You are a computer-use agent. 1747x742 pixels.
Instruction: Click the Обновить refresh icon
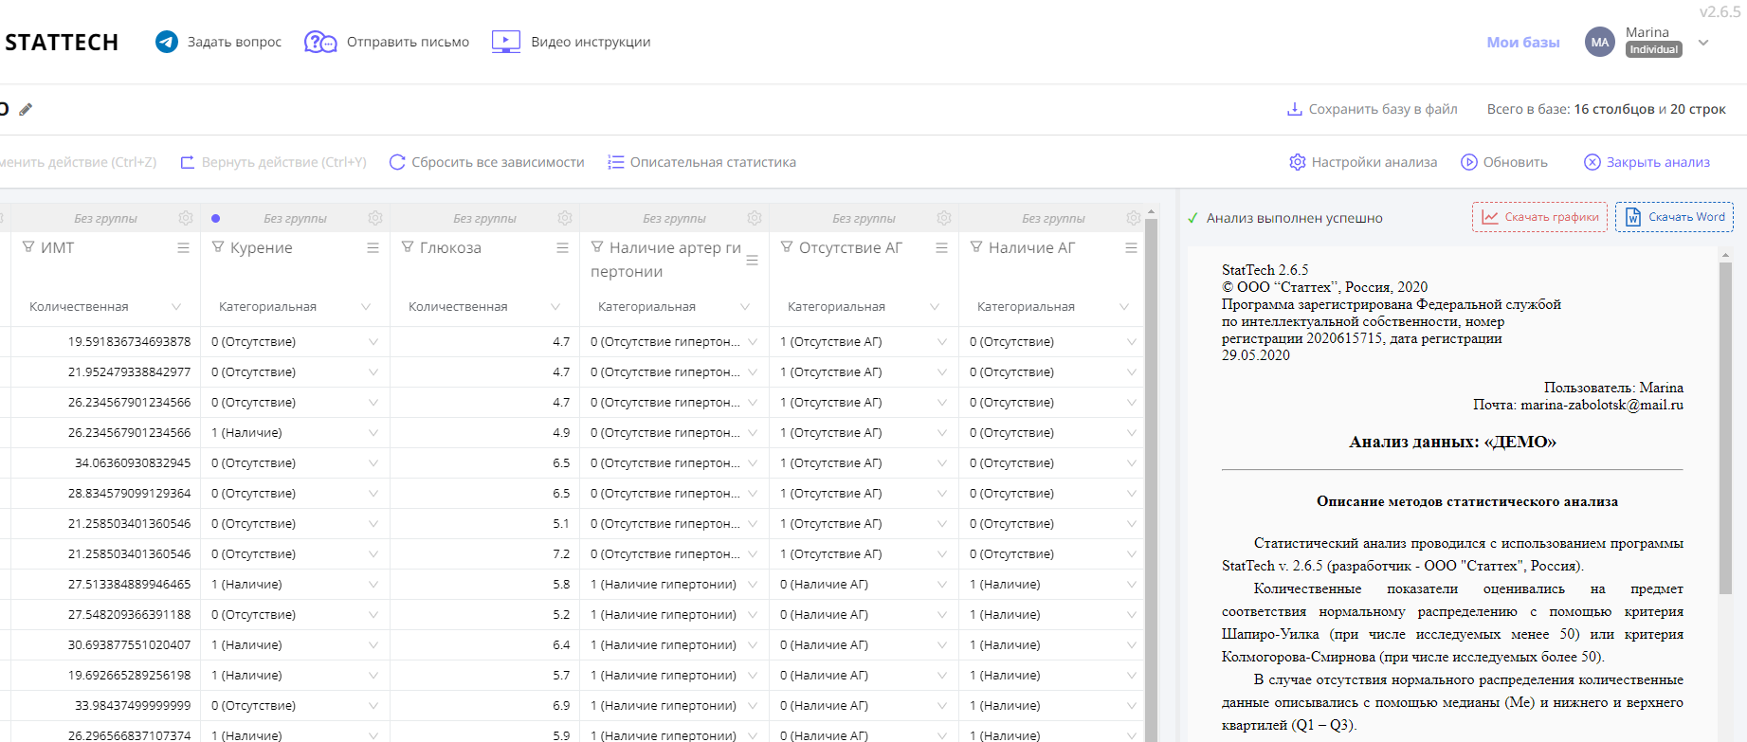tap(1469, 162)
